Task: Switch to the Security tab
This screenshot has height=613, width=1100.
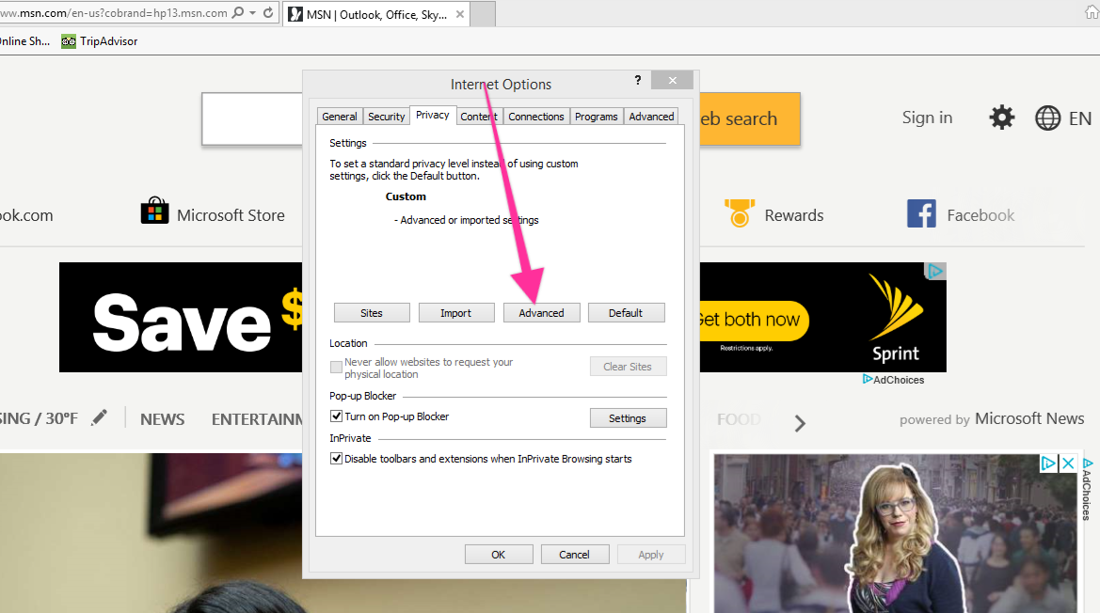Action: 387,117
